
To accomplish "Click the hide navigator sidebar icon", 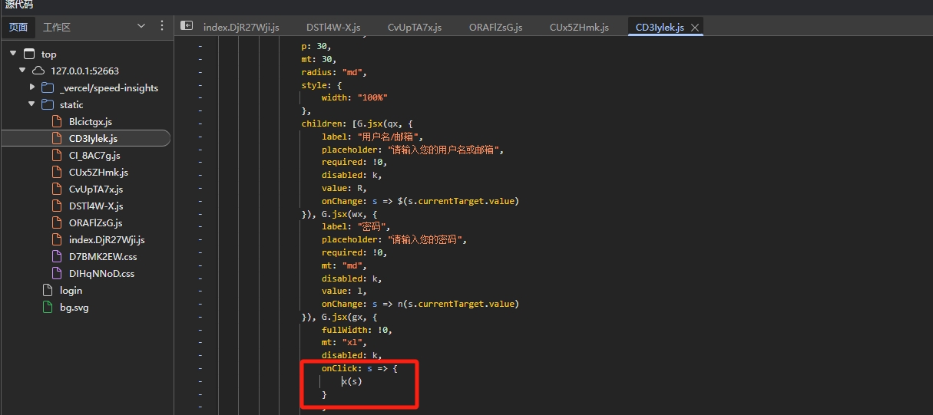I will pyautogui.click(x=187, y=26).
